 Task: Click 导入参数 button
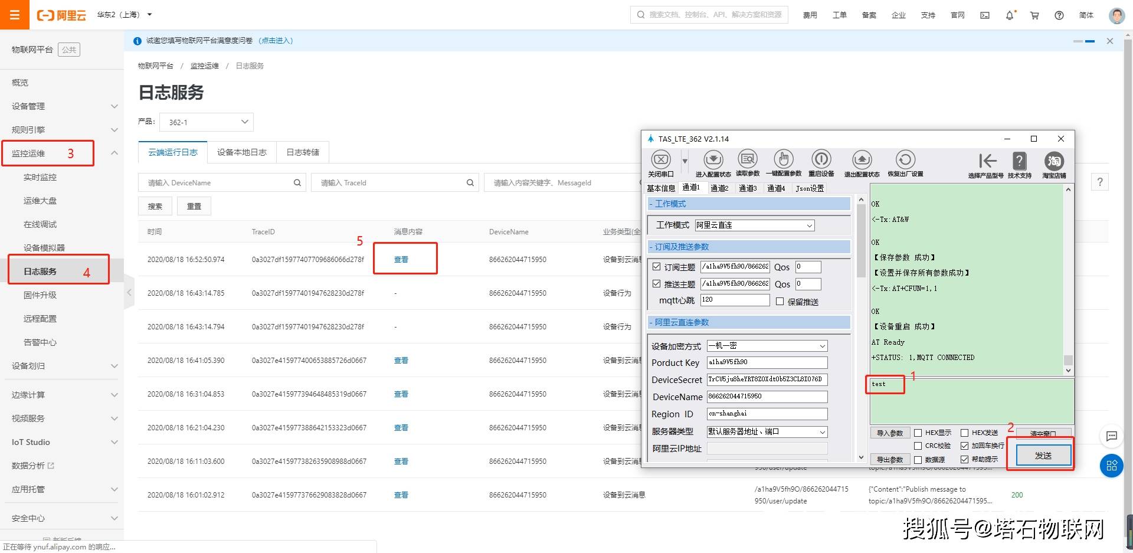pos(890,433)
